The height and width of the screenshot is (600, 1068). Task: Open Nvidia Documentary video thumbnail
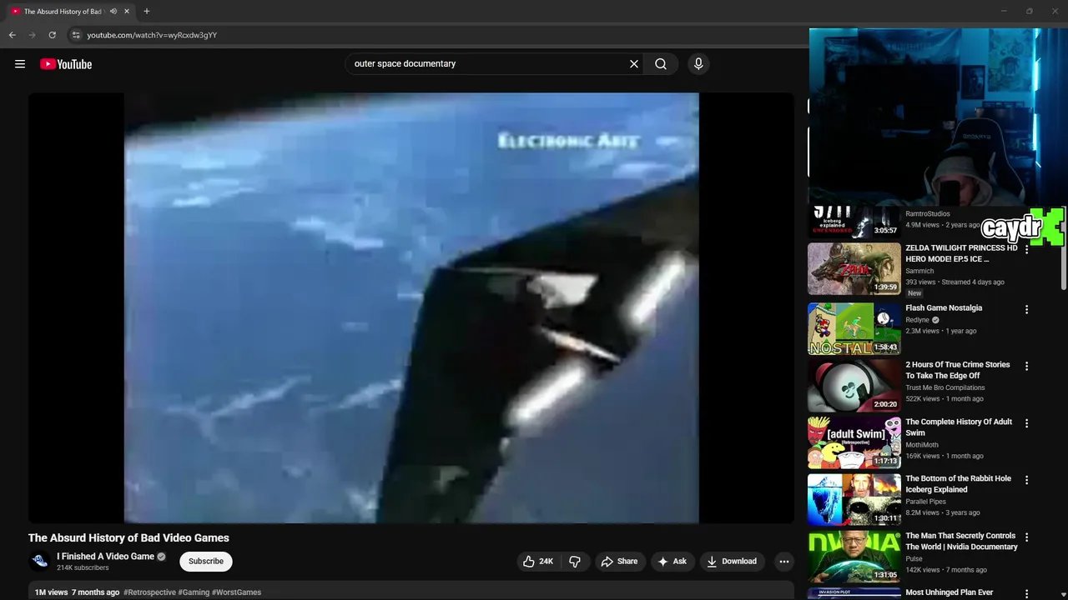(854, 557)
